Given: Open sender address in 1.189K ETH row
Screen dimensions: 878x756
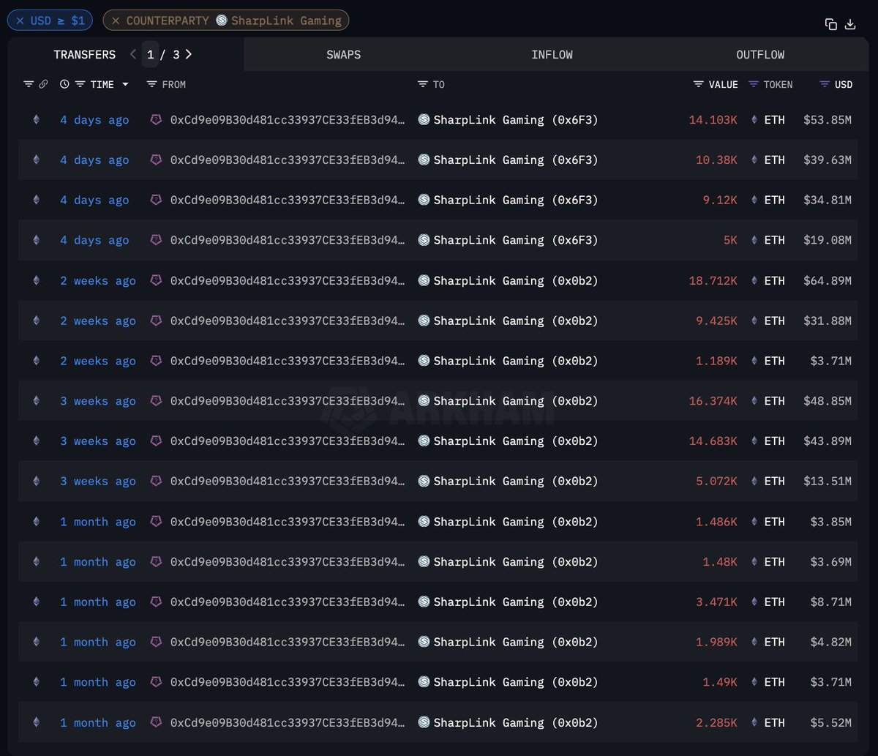Looking at the screenshot, I should tap(288, 361).
